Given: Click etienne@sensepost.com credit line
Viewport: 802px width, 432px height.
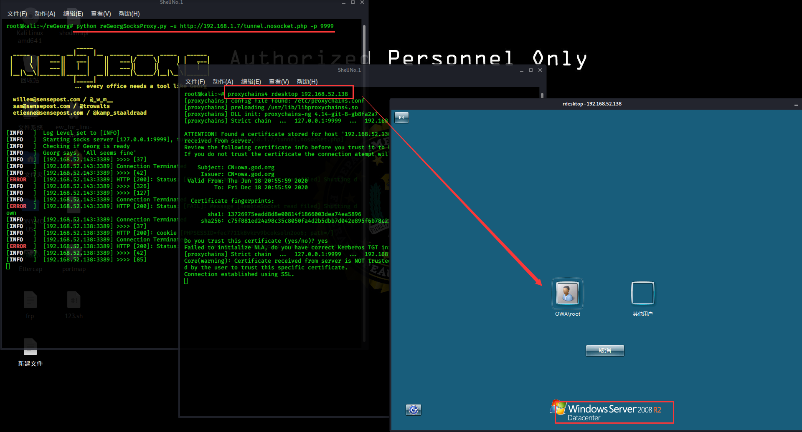Looking at the screenshot, I should coord(79,113).
